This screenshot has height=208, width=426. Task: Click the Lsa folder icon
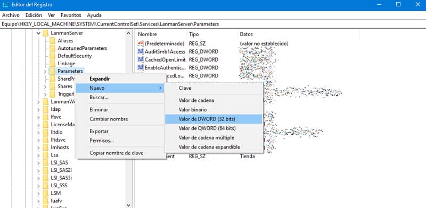pos(46,155)
